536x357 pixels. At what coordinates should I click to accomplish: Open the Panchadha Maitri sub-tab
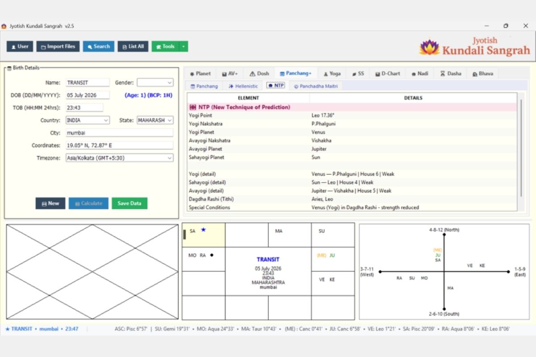pyautogui.click(x=316, y=86)
